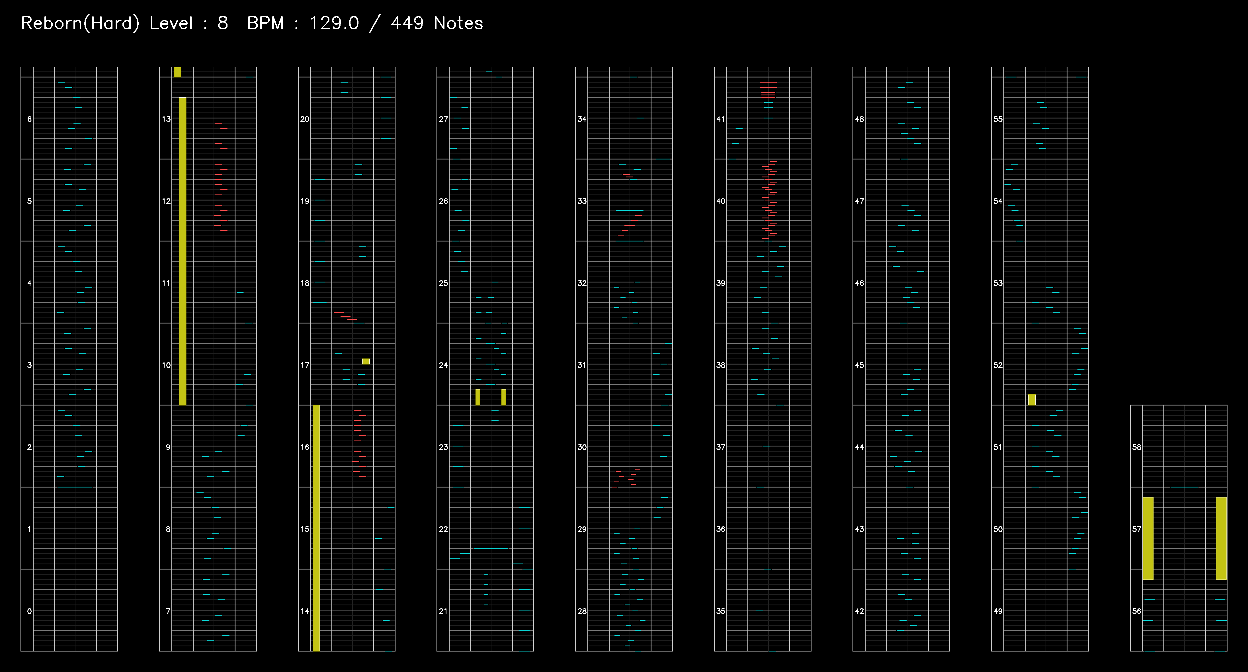Select the right yellow hold note in measure 57
The width and height of the screenshot is (1248, 672).
pos(1221,538)
